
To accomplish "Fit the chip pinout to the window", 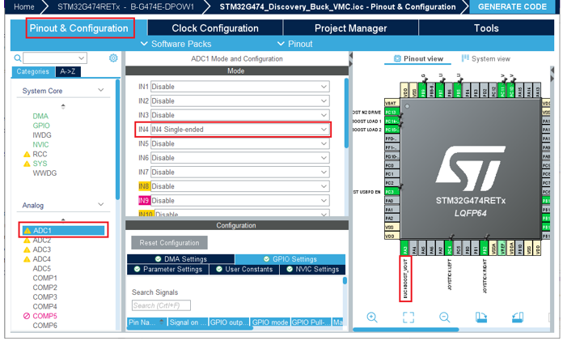I will click(x=408, y=318).
